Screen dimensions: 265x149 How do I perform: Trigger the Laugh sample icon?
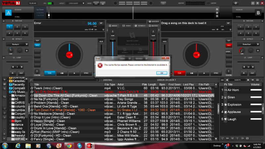225,119
